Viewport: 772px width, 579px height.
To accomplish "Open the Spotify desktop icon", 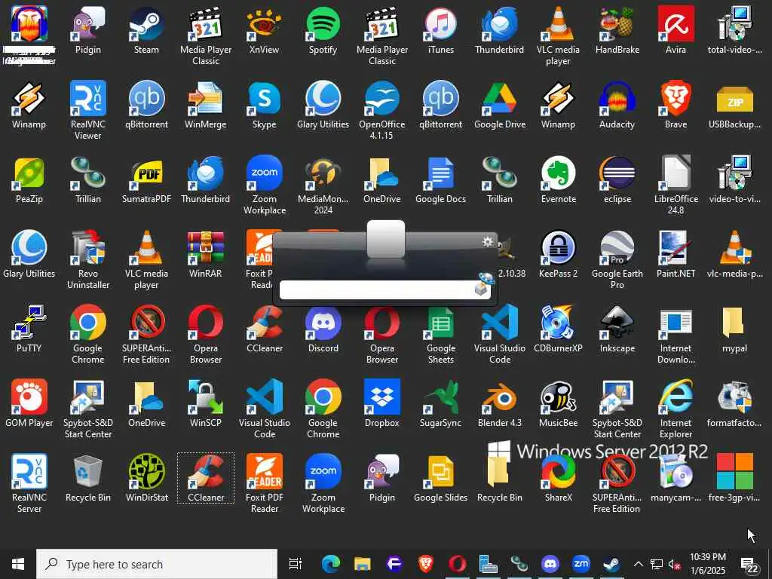I will [x=323, y=30].
